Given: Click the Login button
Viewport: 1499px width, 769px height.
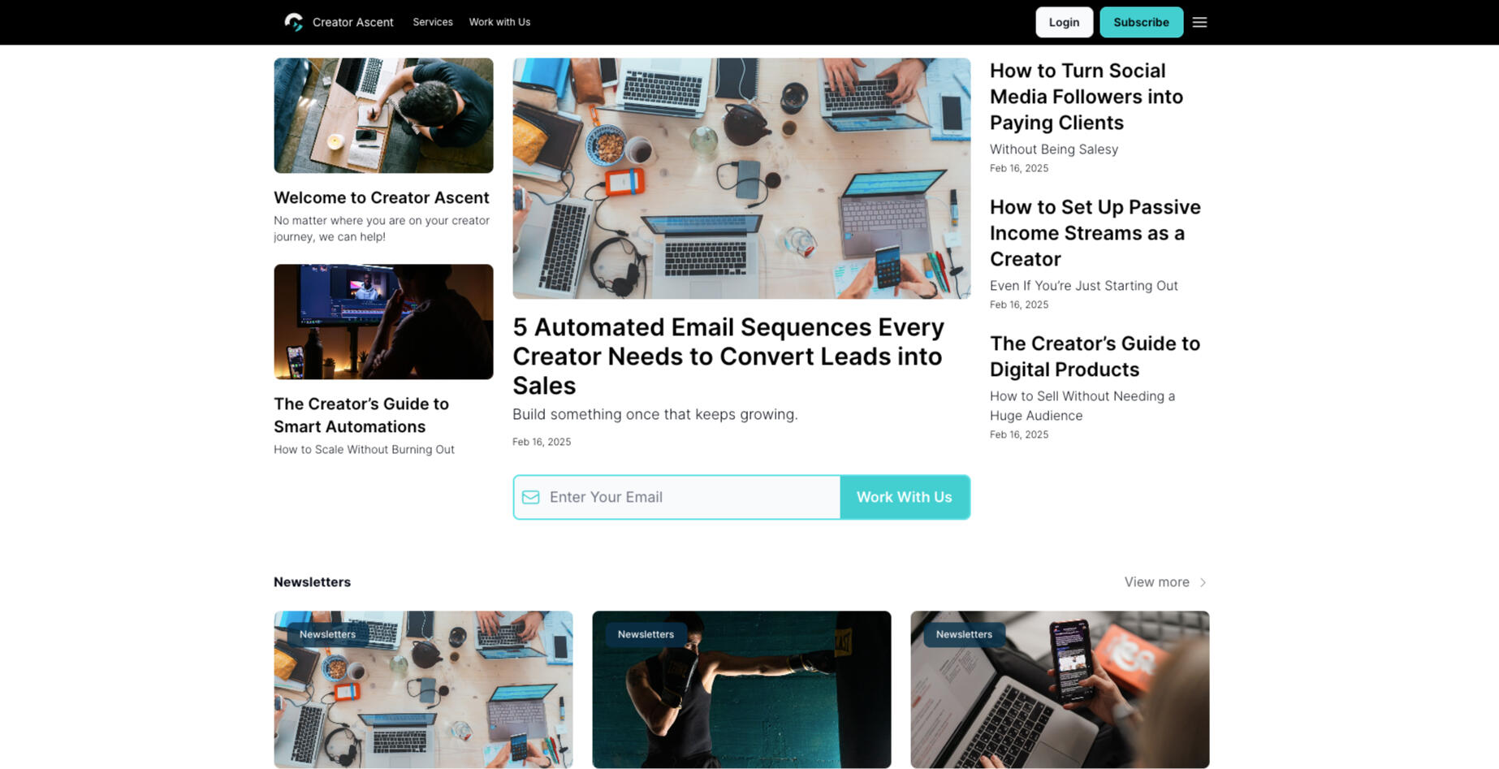Looking at the screenshot, I should pyautogui.click(x=1064, y=22).
